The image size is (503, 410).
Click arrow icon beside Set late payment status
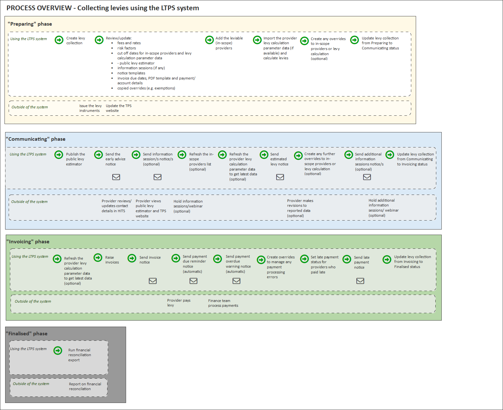pos(304,259)
